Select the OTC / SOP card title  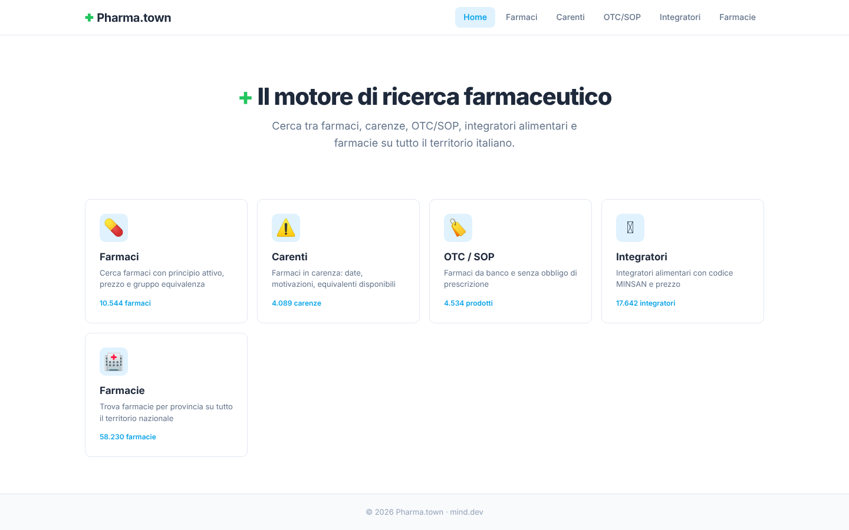click(x=469, y=257)
